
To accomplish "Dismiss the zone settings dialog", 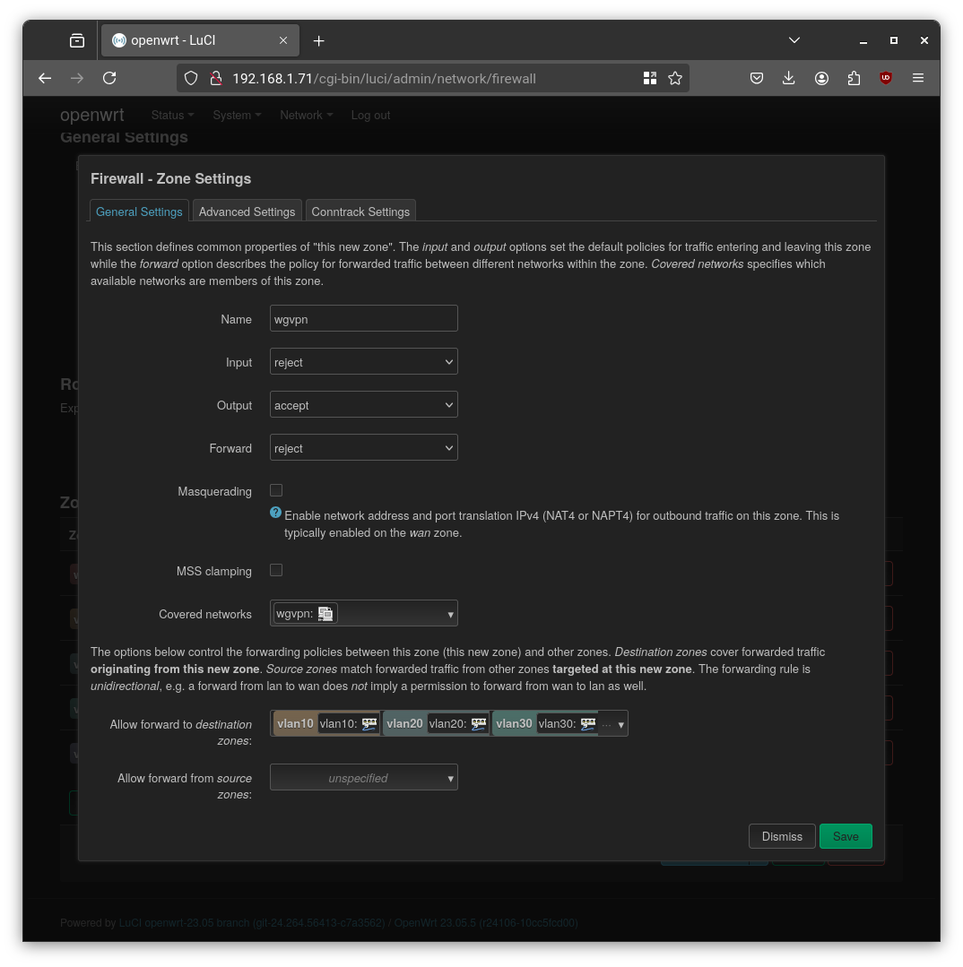I will click(x=781, y=836).
